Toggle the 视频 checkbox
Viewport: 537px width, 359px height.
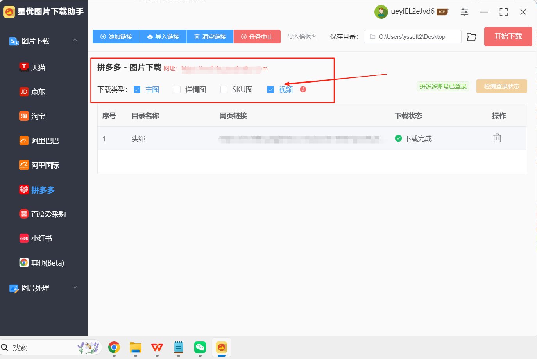[270, 90]
